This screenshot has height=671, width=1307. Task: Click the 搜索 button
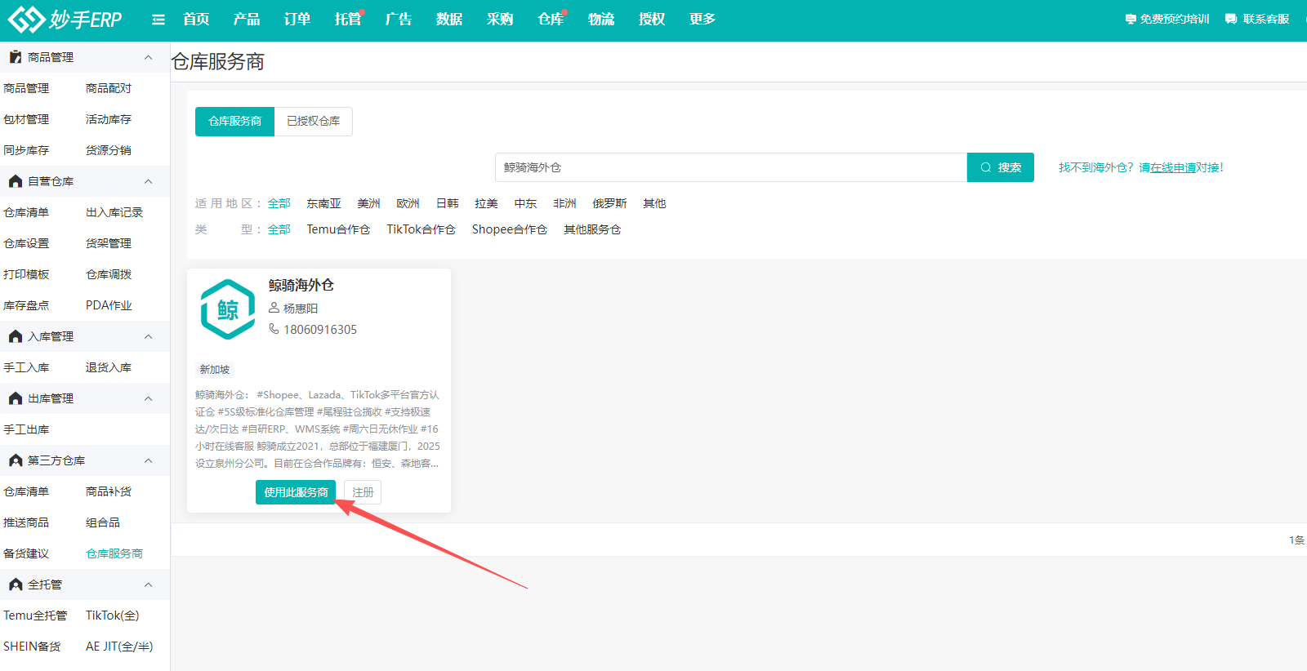pos(1001,167)
